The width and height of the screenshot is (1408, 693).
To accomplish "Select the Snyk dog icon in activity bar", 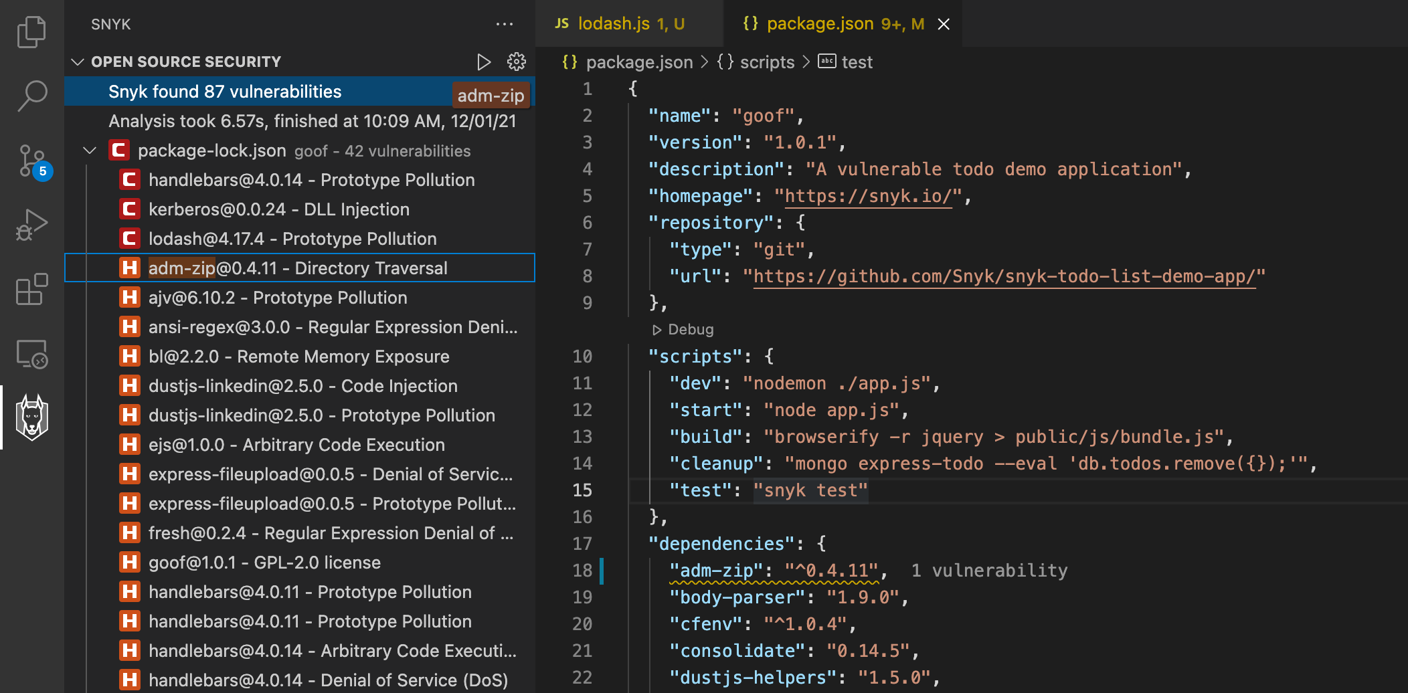I will (32, 417).
